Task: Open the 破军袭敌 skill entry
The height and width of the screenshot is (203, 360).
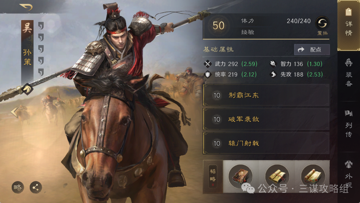Action: (266, 119)
